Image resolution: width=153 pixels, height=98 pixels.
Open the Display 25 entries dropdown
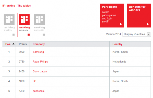(x=137, y=34)
